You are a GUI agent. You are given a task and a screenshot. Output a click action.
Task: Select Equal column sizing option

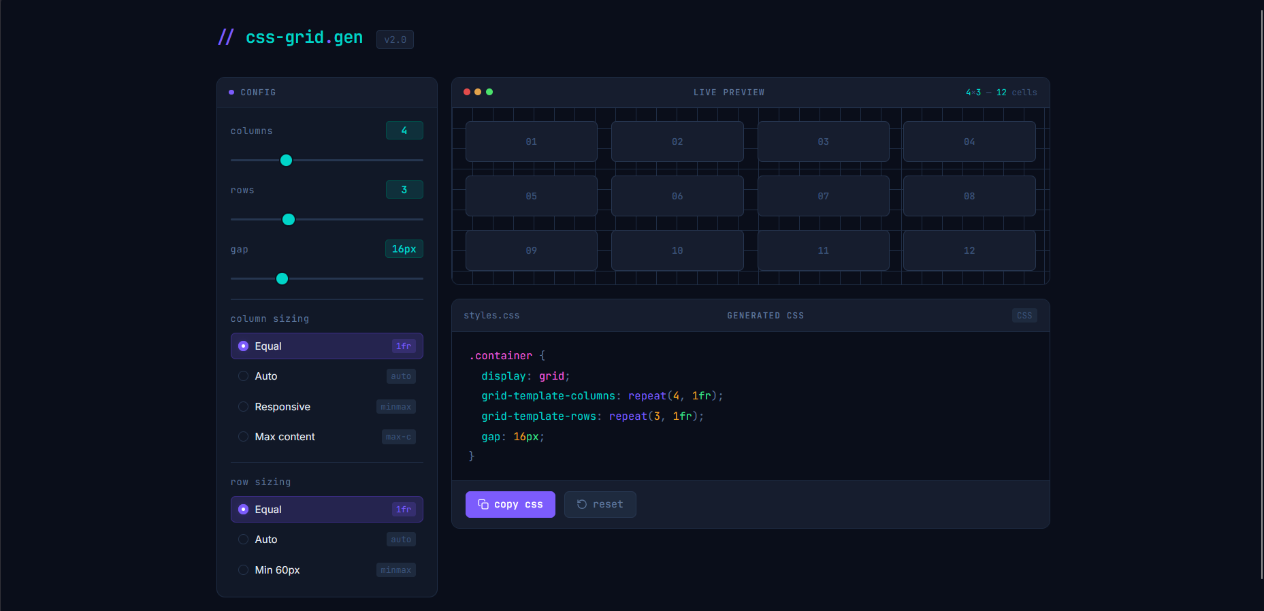[327, 346]
